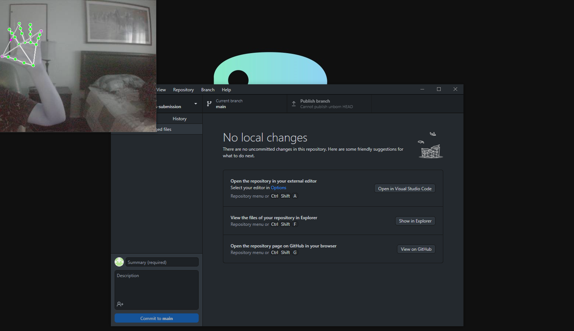The height and width of the screenshot is (331, 574).
Task: Click the Commit to main button
Action: [x=156, y=318]
